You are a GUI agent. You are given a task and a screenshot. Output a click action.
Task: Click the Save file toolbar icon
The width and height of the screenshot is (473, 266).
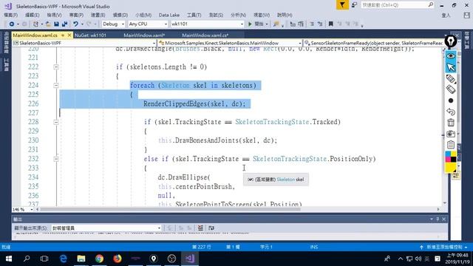click(56, 24)
